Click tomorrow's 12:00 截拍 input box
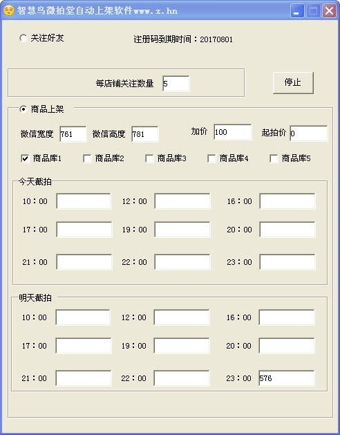Viewport: 340px width, 435px height. pos(182,317)
